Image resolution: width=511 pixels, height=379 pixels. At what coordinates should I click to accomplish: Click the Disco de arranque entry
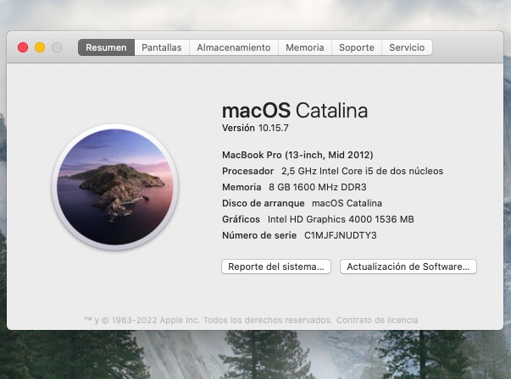click(301, 203)
